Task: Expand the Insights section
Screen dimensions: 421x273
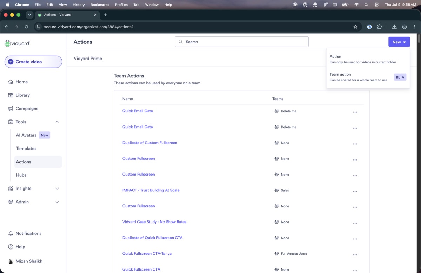Action: (x=57, y=189)
